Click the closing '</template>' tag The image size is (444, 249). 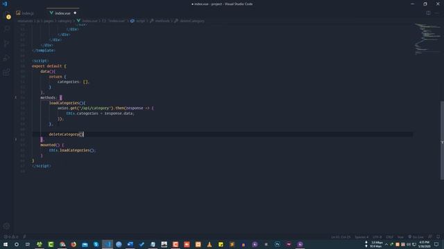click(x=44, y=50)
